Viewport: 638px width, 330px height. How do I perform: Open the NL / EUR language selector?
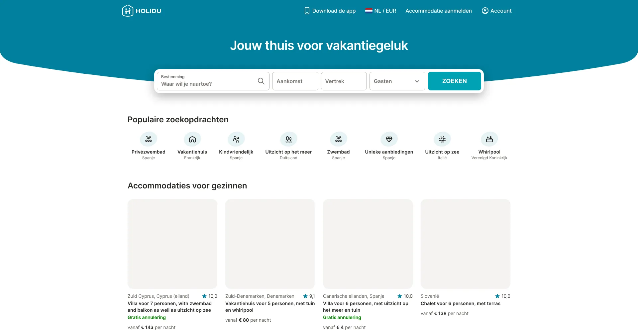click(x=380, y=11)
